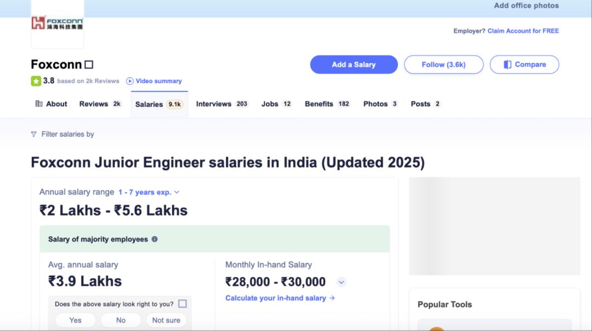Click the Compare button icon
Image resolution: width=592 pixels, height=331 pixels.
[508, 65]
